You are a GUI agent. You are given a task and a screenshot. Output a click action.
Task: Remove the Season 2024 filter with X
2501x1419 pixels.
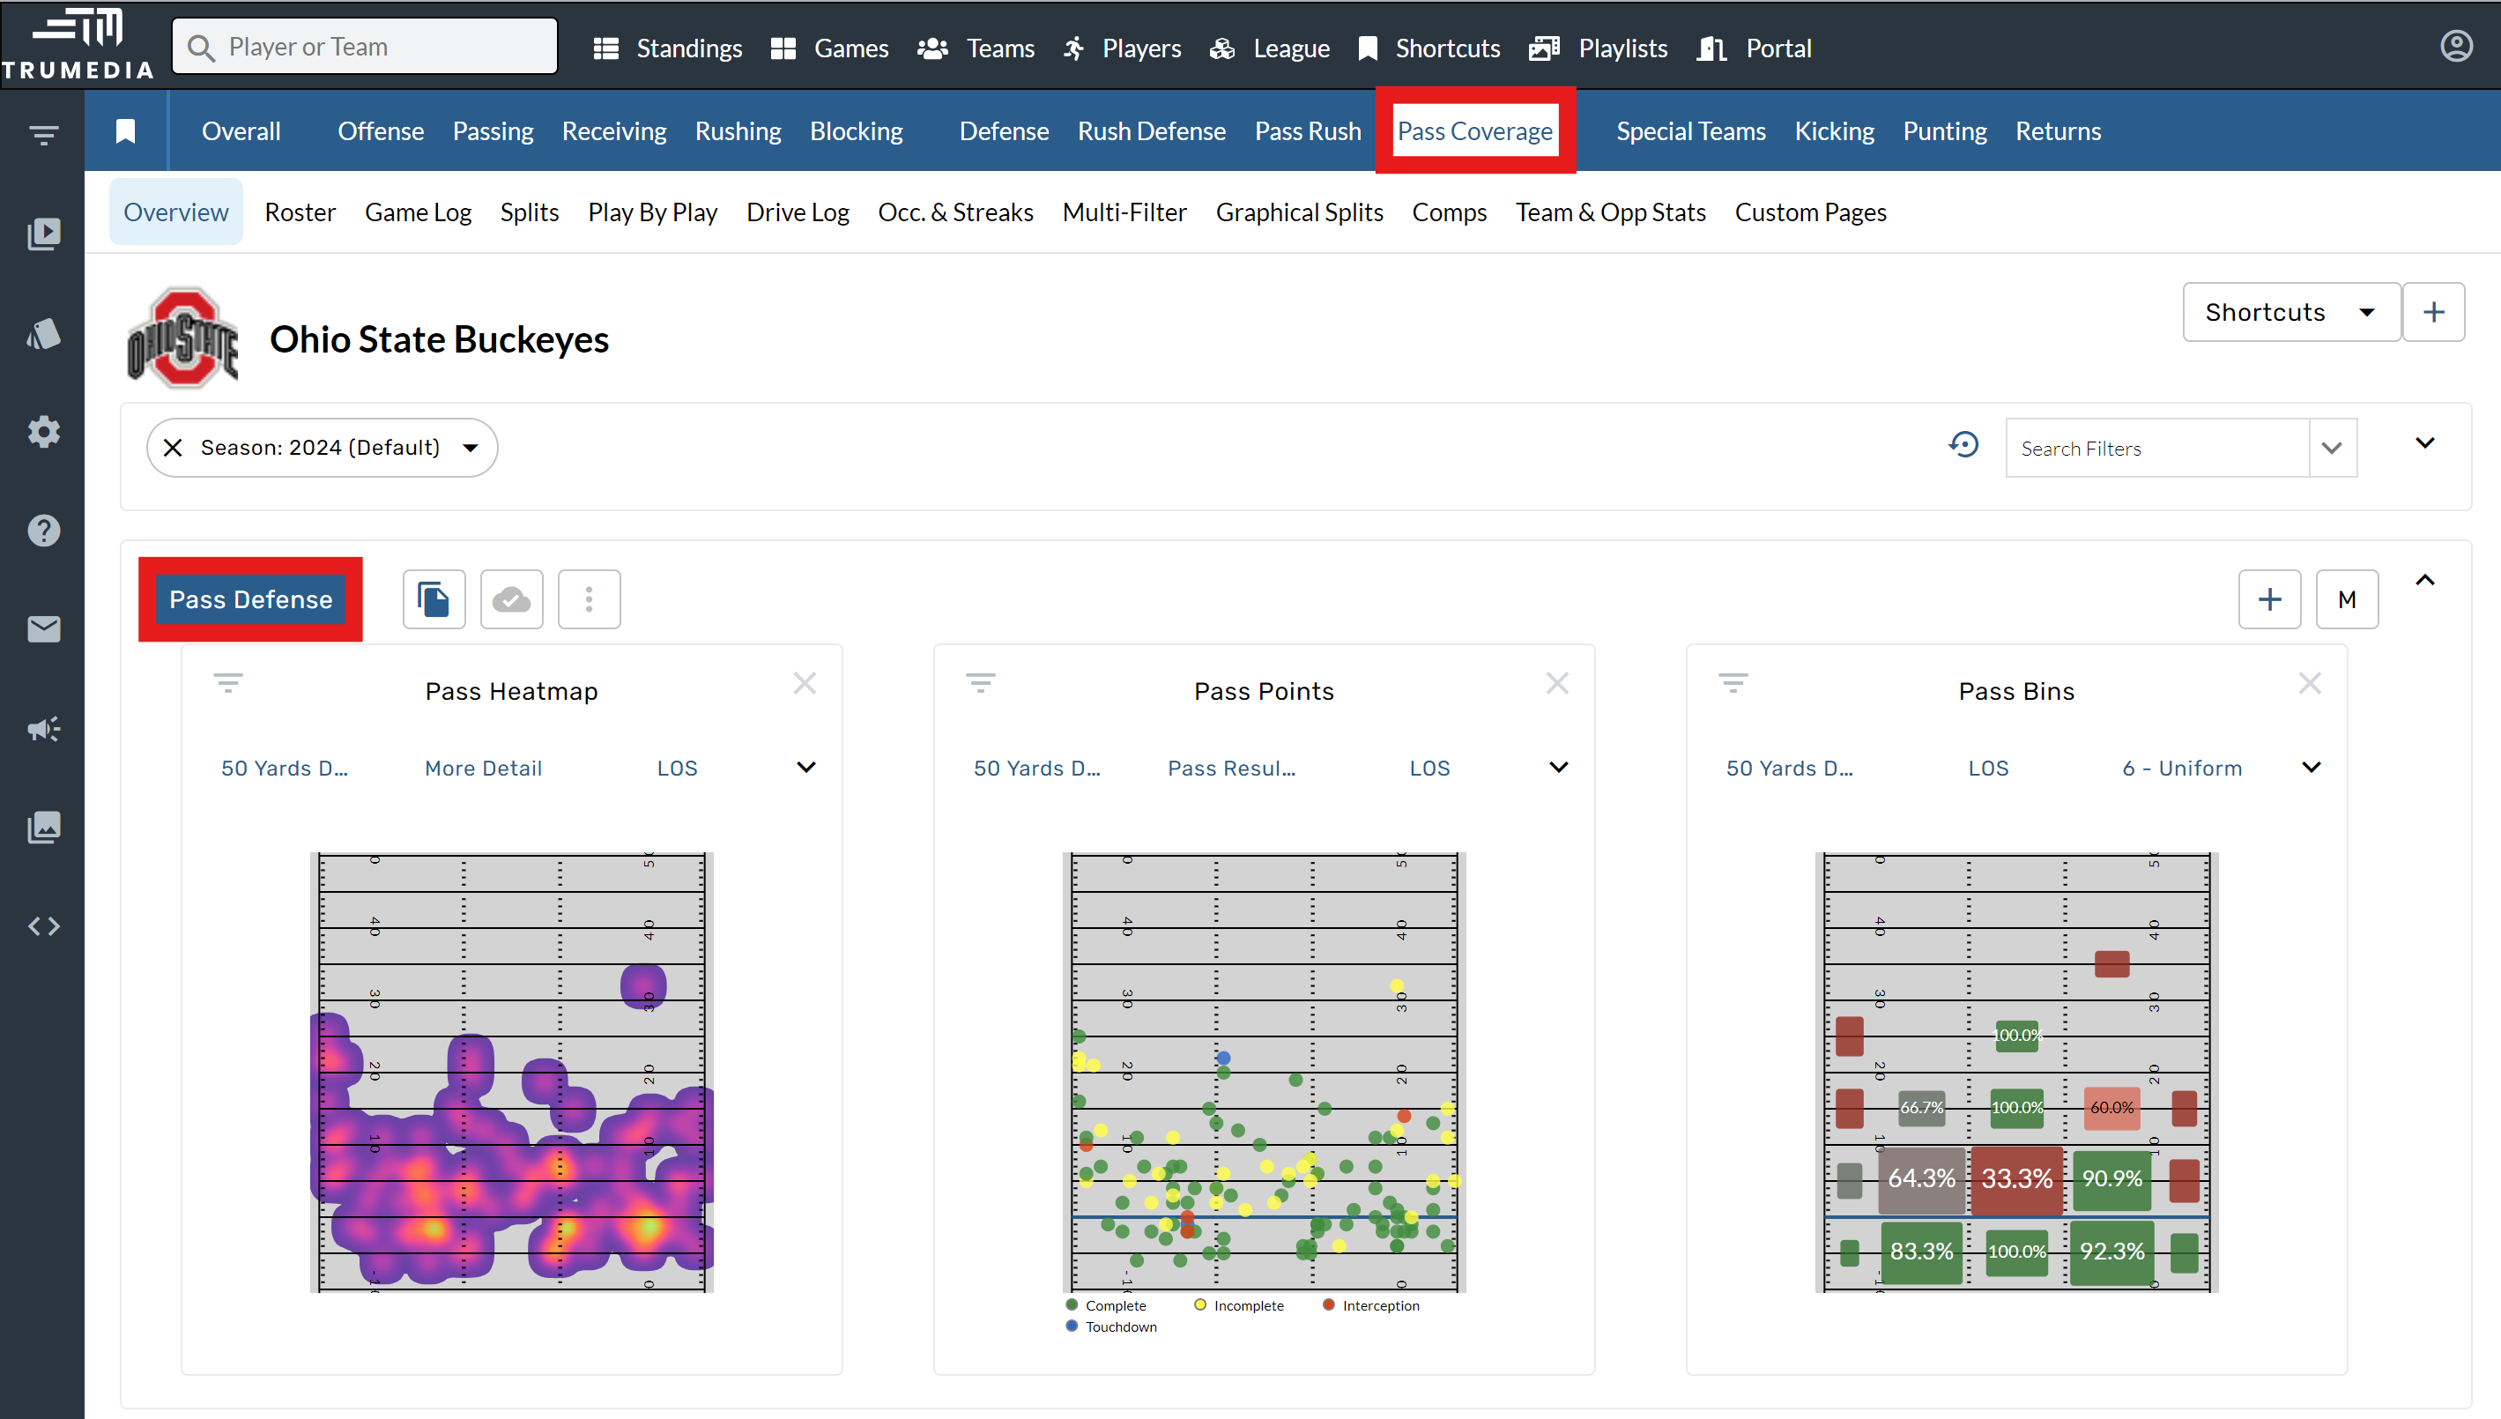click(173, 448)
